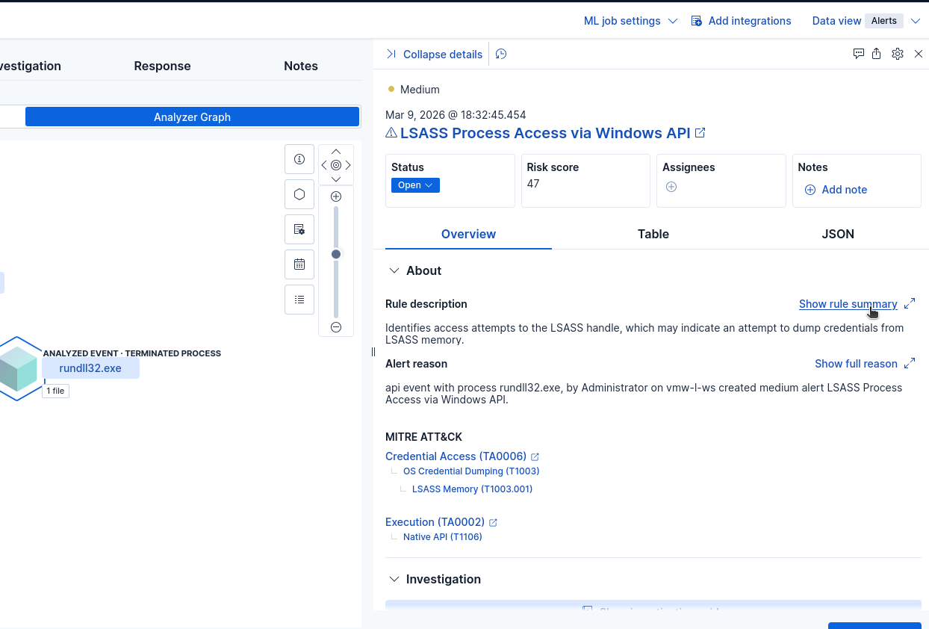Click the analyzer zoom slider handle
929x629 pixels.
click(336, 255)
